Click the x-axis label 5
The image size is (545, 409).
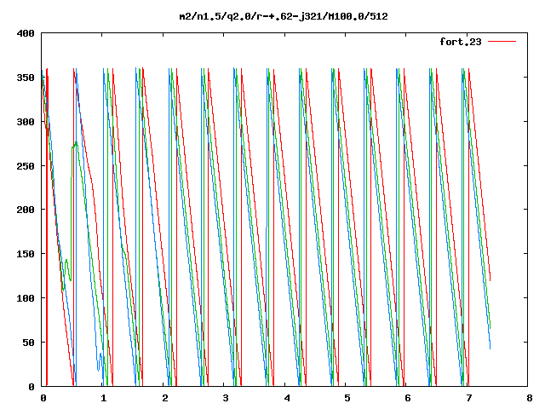tap(347, 398)
